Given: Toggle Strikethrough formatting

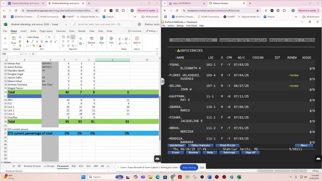Looking at the screenshot, I should [x=47, y=41].
